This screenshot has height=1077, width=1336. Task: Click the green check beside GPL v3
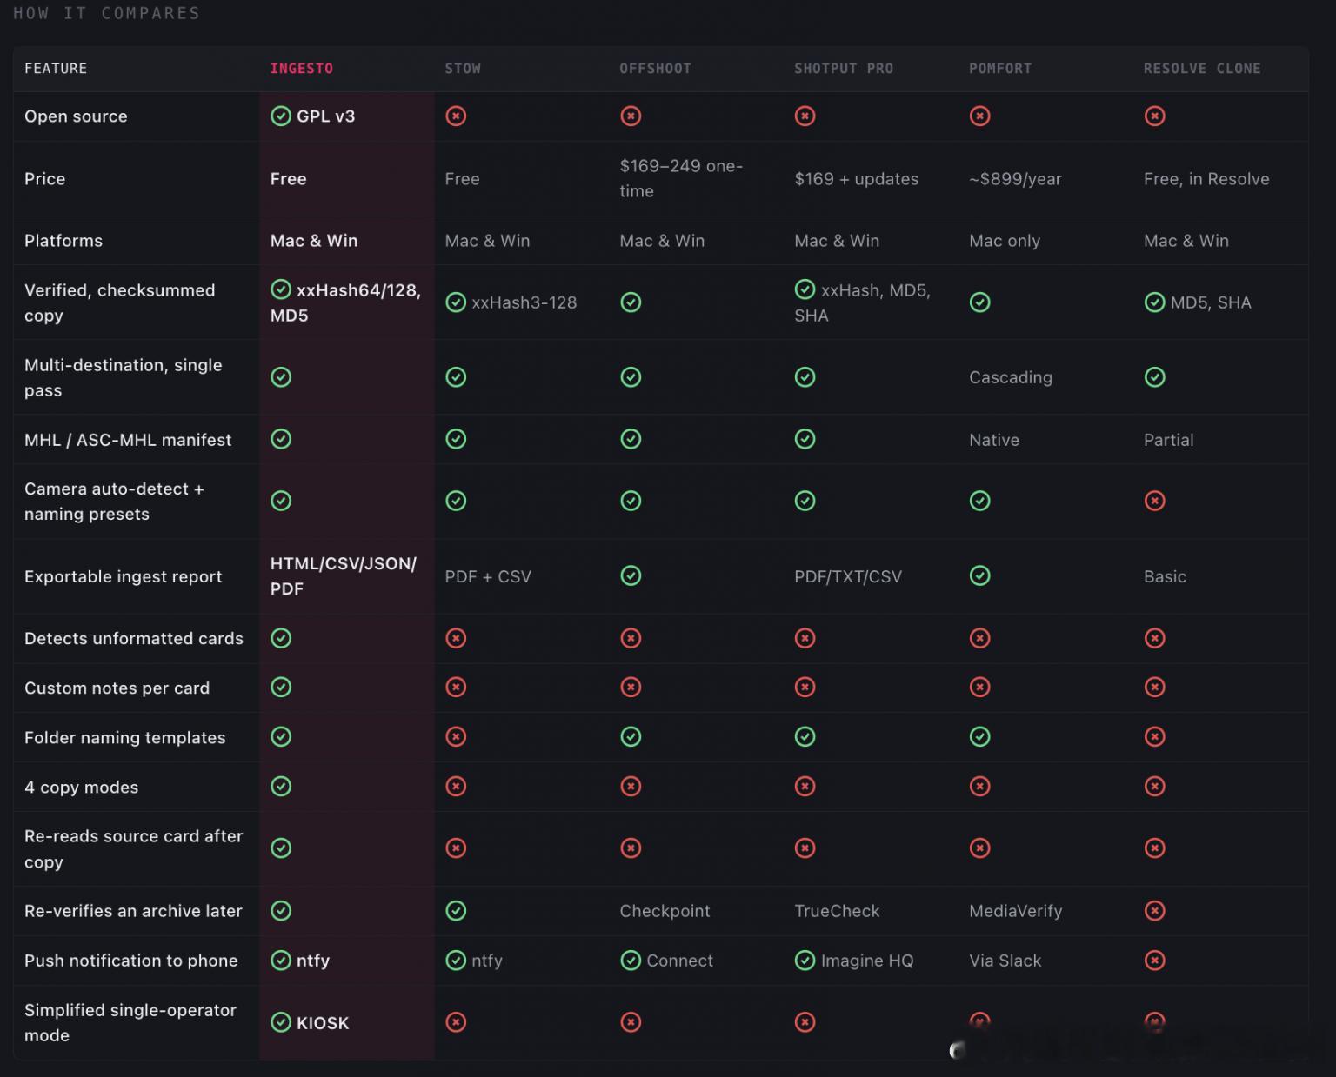click(281, 116)
